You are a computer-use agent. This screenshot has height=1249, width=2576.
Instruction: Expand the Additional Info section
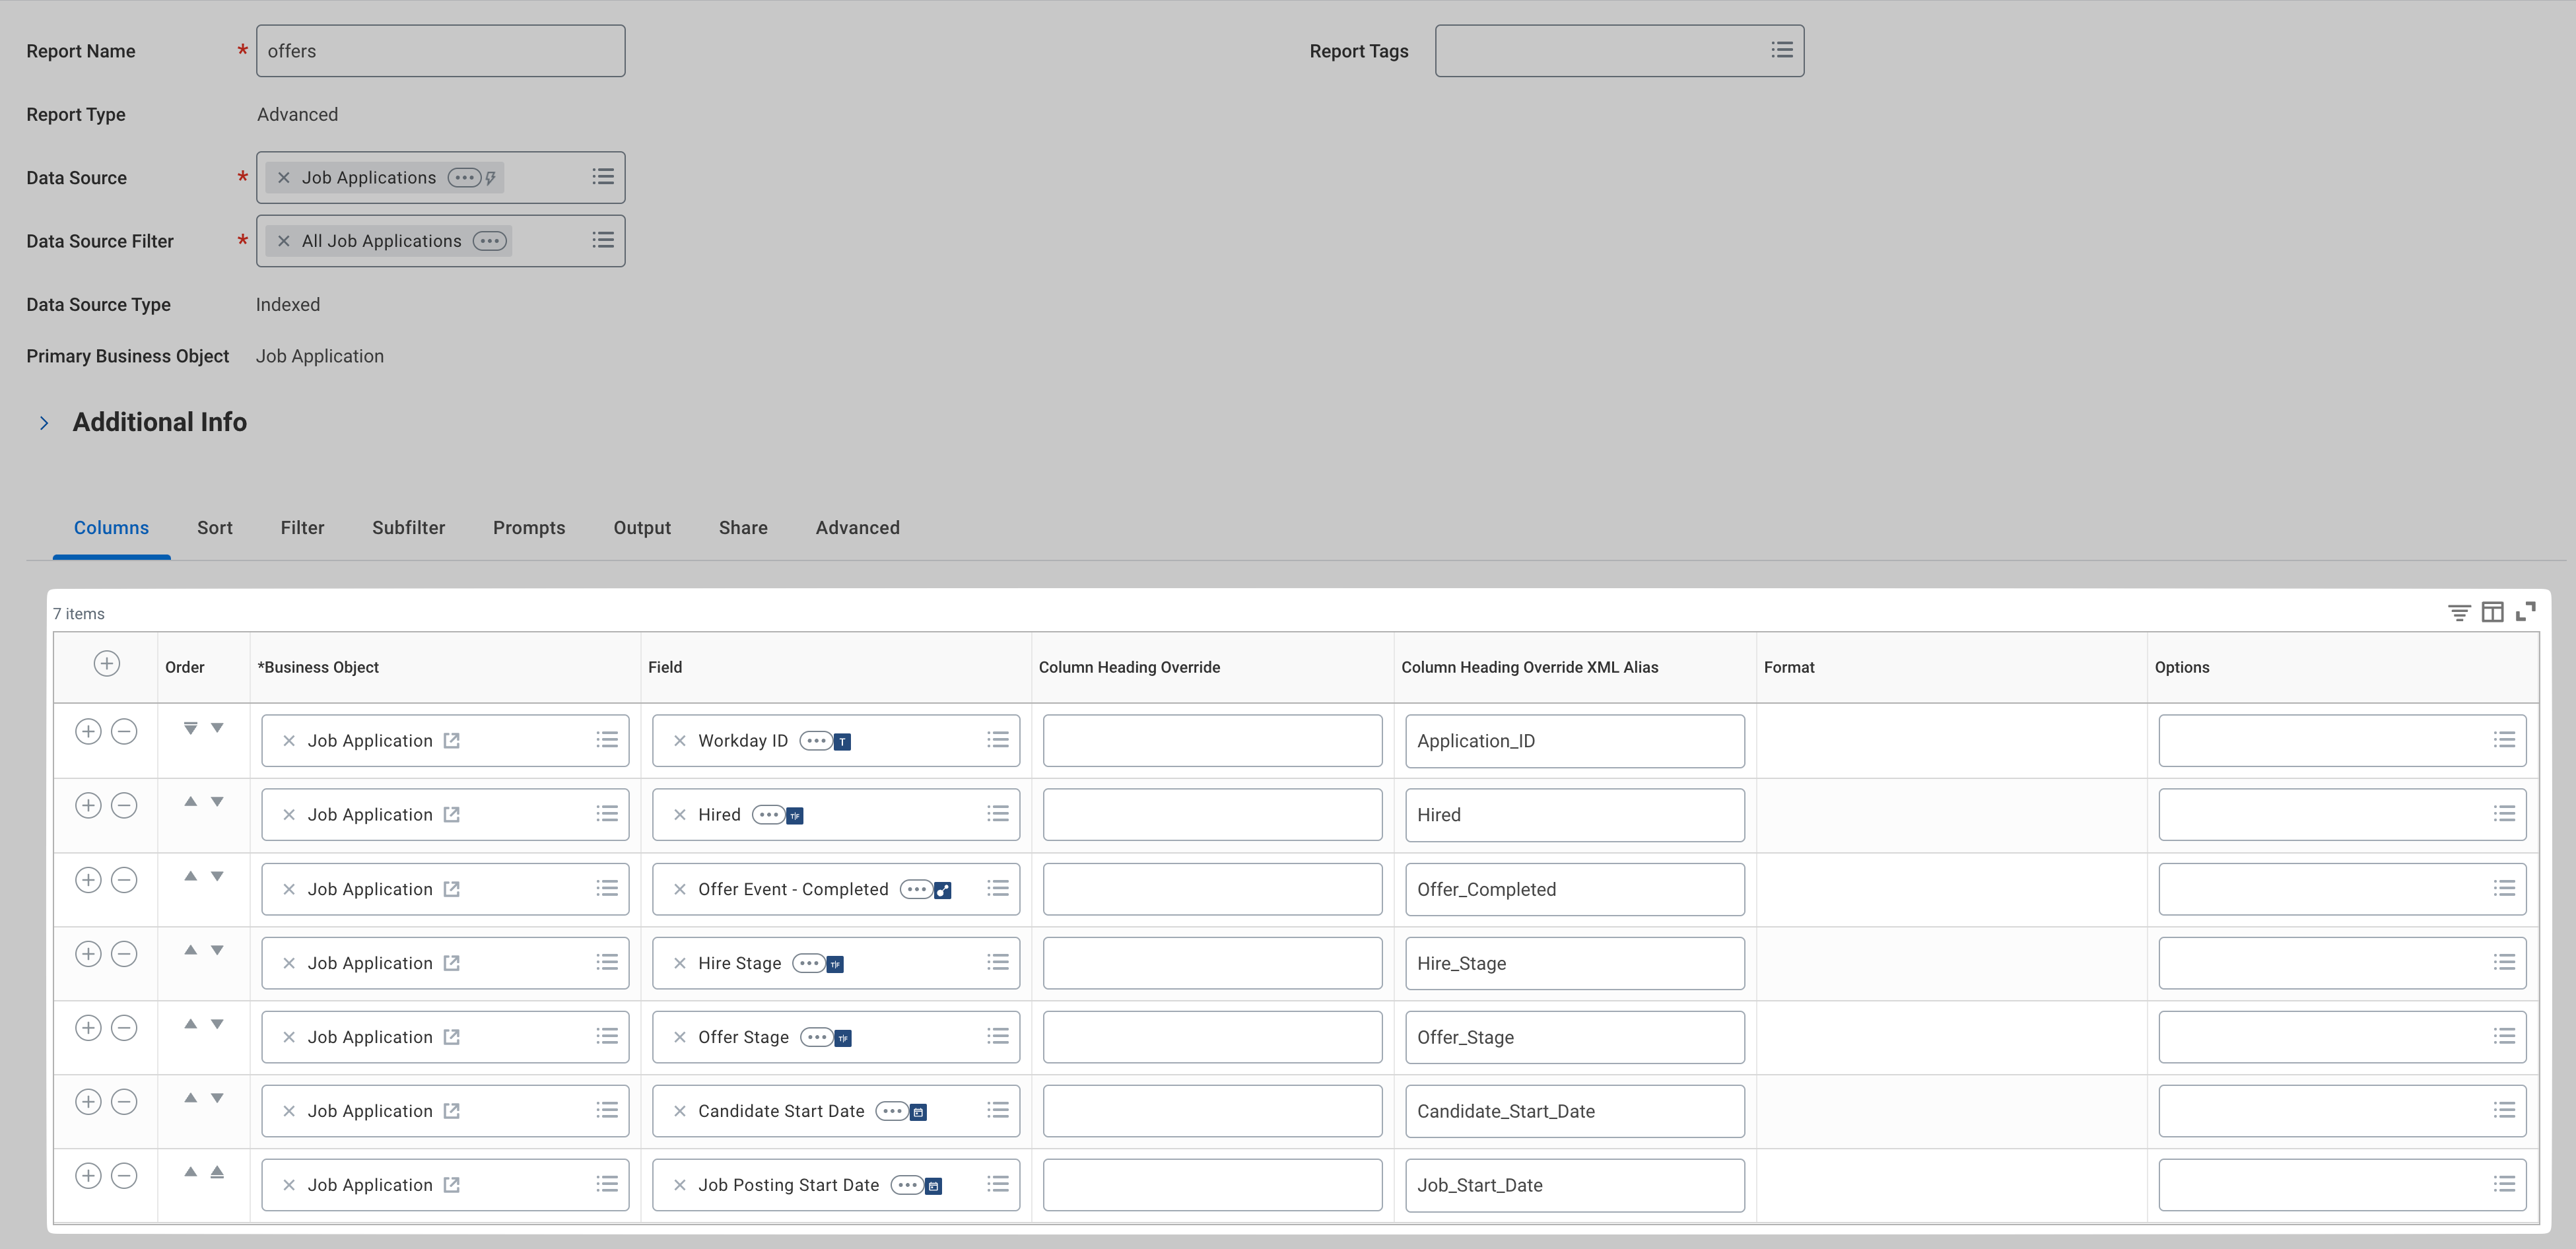(44, 423)
